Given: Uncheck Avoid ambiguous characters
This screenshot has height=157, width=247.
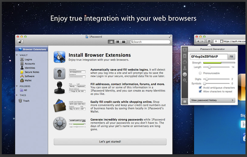Looking at the screenshot, I should click(x=200, y=87).
